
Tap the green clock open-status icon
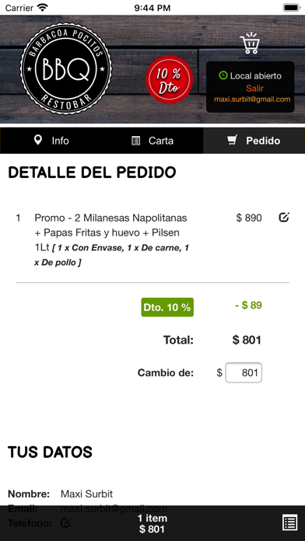click(x=223, y=75)
